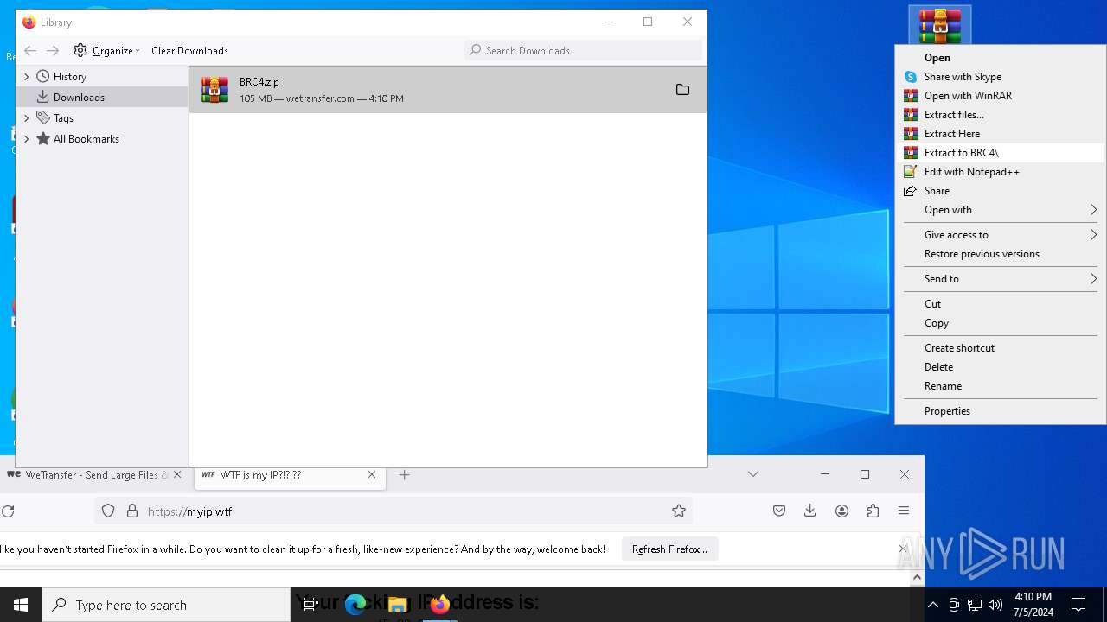
Task: Click taskbar search box
Action: point(166,605)
